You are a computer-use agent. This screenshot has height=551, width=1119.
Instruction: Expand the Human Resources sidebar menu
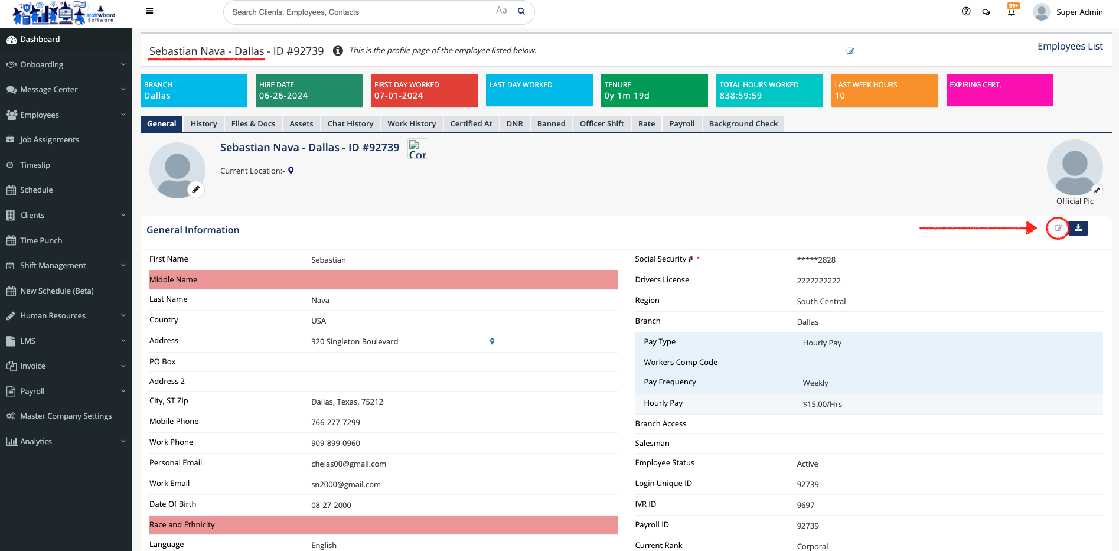coord(66,315)
